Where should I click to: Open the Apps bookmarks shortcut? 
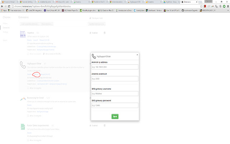[4, 10]
